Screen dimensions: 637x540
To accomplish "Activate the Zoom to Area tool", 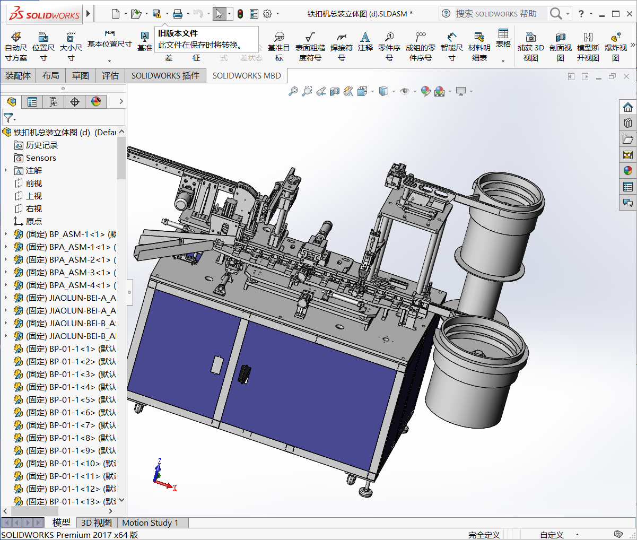I will pos(307,91).
